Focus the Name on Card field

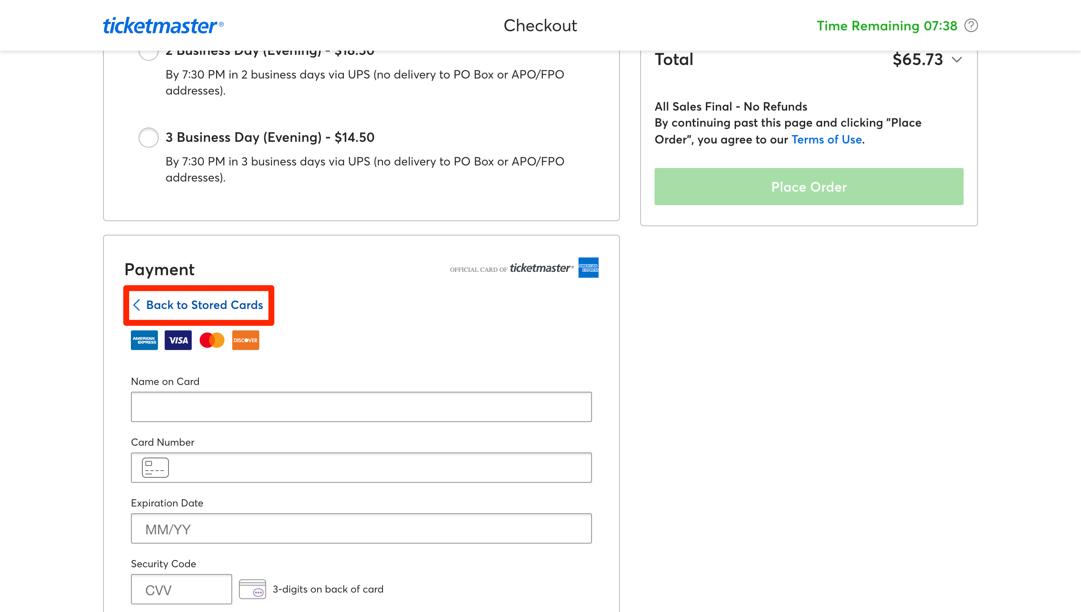(x=361, y=407)
